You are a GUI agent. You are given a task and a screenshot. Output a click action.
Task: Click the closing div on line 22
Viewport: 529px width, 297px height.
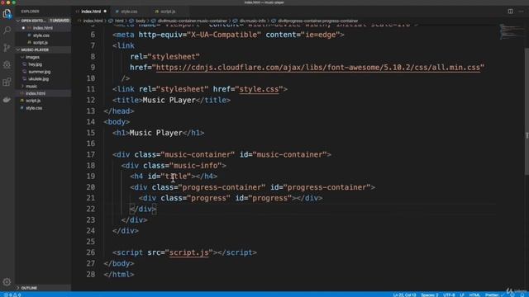tap(143, 209)
